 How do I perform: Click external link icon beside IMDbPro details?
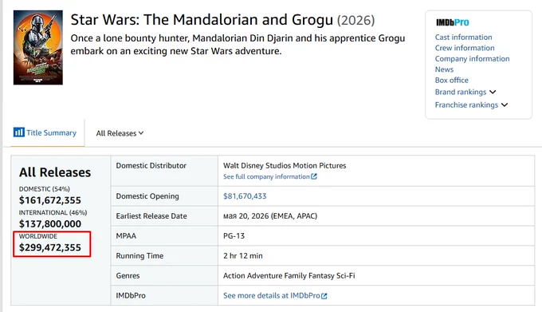point(324,296)
